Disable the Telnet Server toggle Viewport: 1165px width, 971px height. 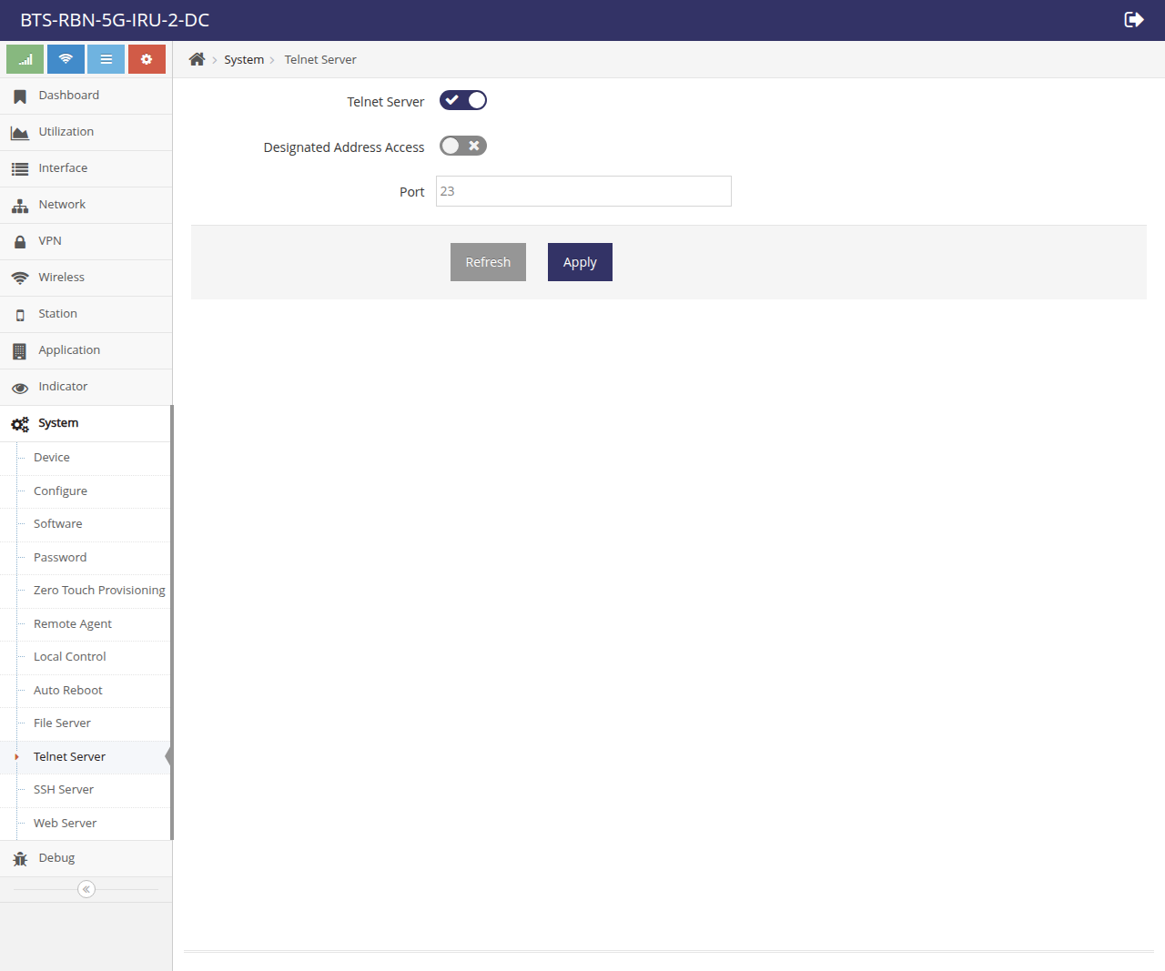coord(463,100)
